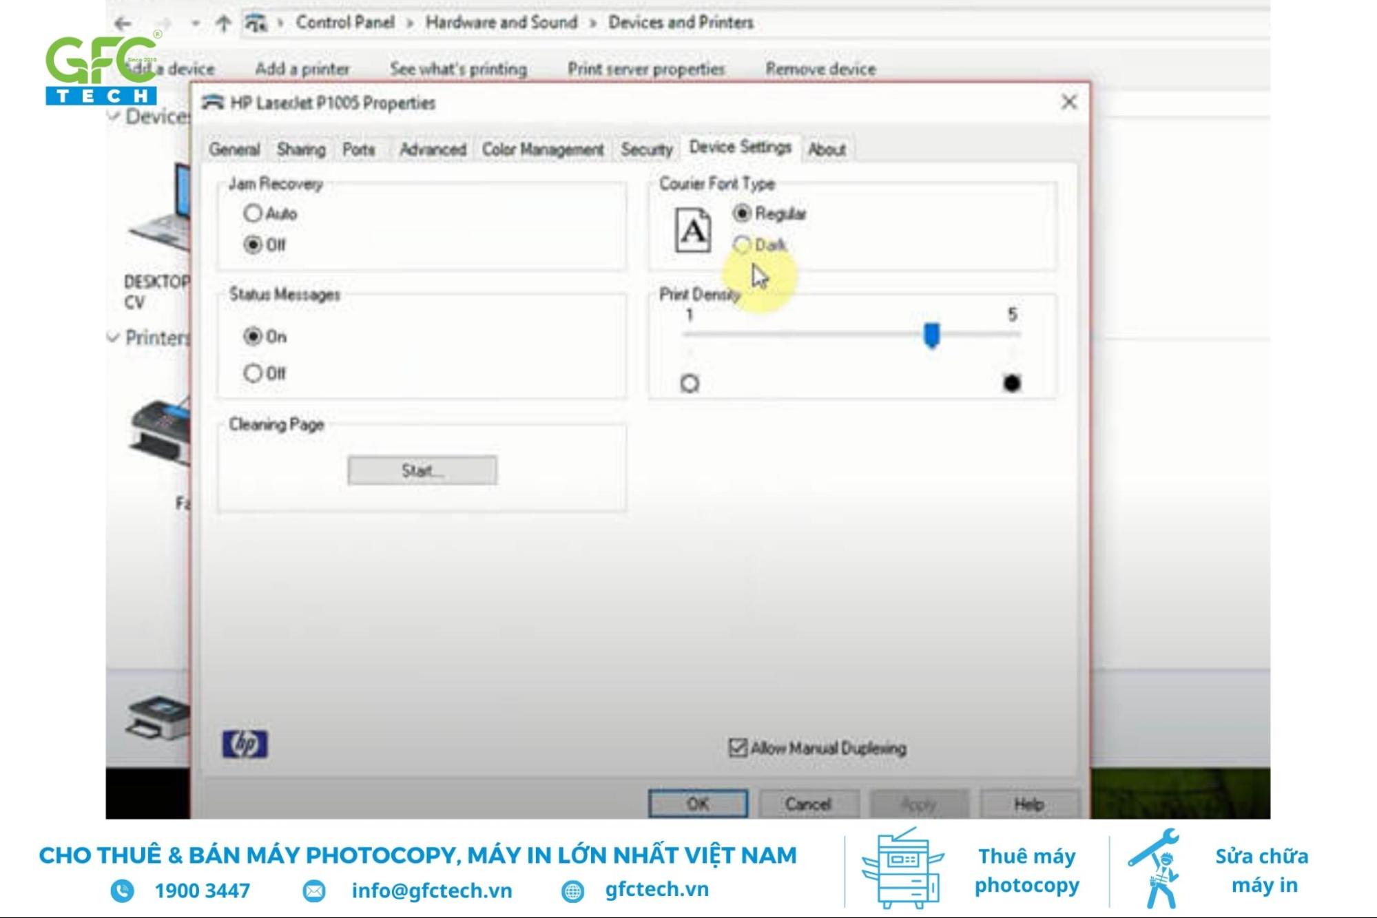Open the Sharing tab

coord(301,149)
